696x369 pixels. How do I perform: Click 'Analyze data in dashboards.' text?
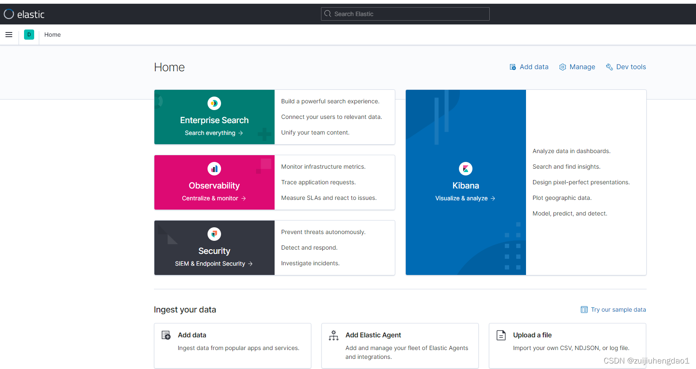[x=572, y=151]
